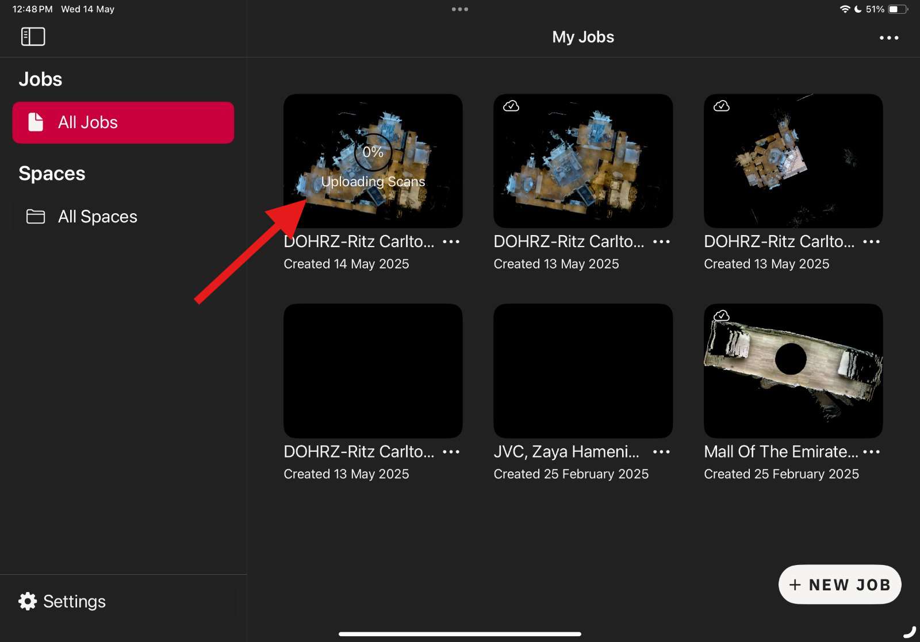Click the Wi-Fi status icon

tap(845, 9)
